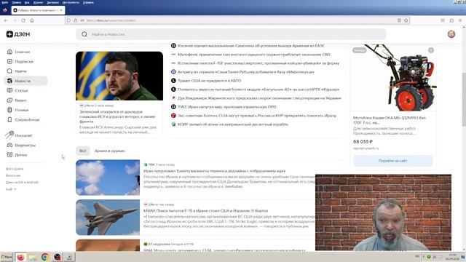Open headline about Трамп США и НАТО
466x262 pixels.
[x=209, y=81]
